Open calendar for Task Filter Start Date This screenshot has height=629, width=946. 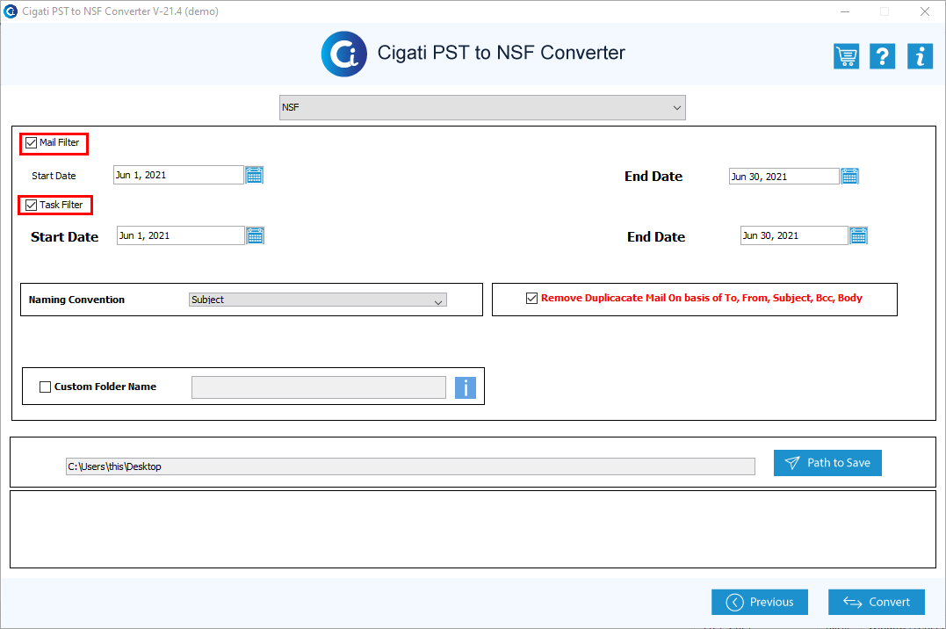[x=256, y=235]
